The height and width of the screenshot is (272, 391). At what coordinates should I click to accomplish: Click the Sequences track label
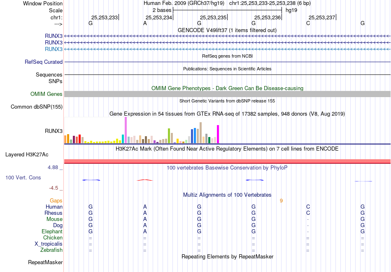49,74
